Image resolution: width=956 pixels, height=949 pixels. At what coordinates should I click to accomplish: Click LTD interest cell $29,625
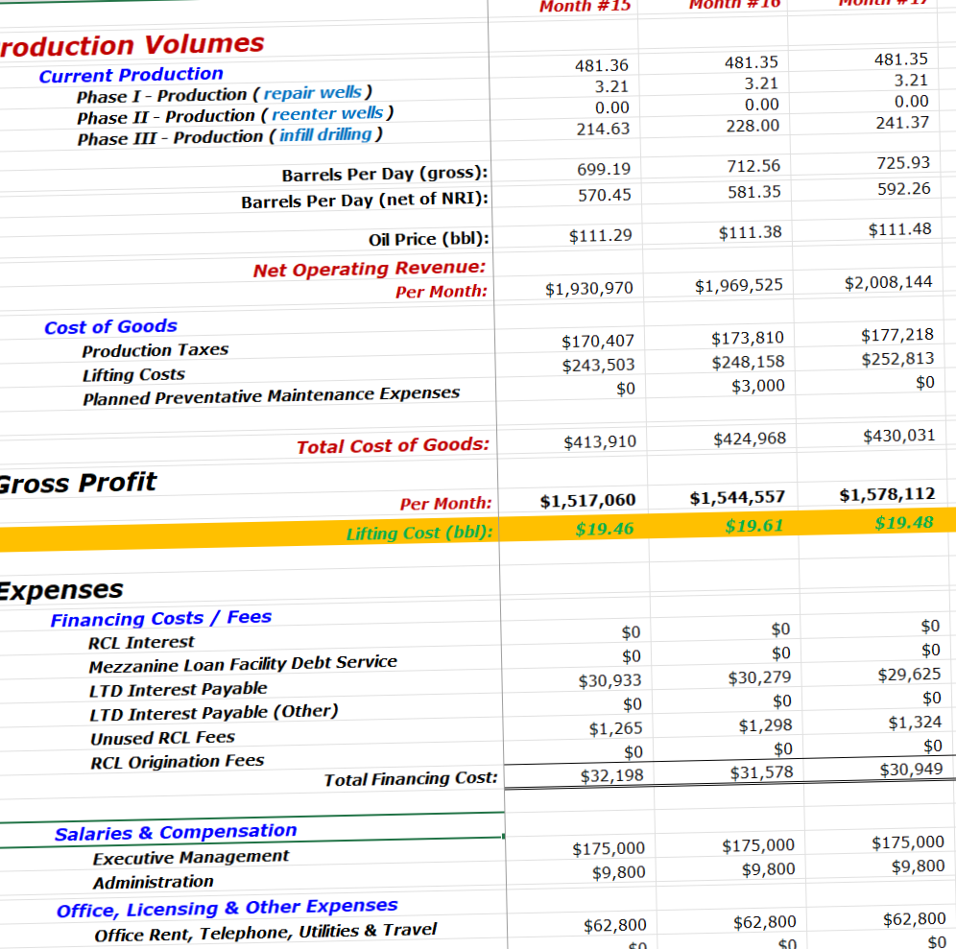point(910,675)
